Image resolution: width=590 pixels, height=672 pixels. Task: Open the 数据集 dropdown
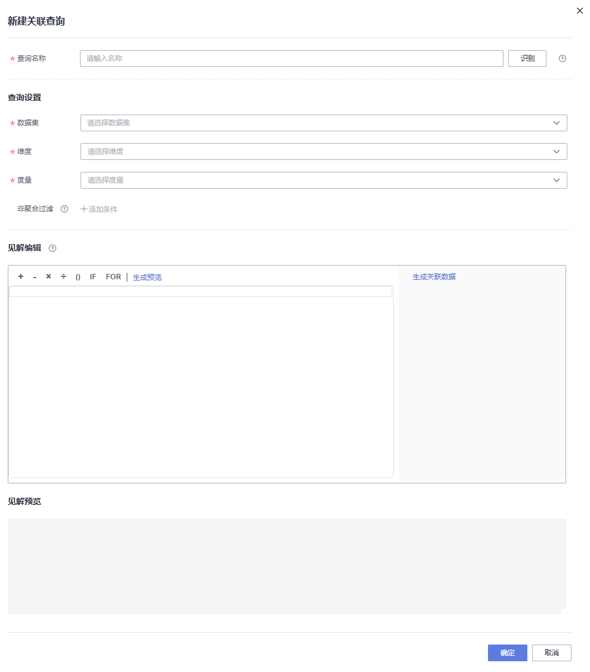pyautogui.click(x=323, y=123)
